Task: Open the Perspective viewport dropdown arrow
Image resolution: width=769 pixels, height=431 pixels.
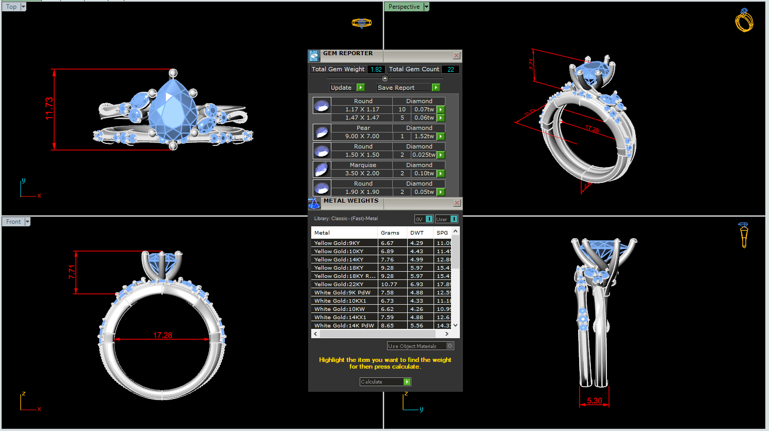Action: [426, 7]
